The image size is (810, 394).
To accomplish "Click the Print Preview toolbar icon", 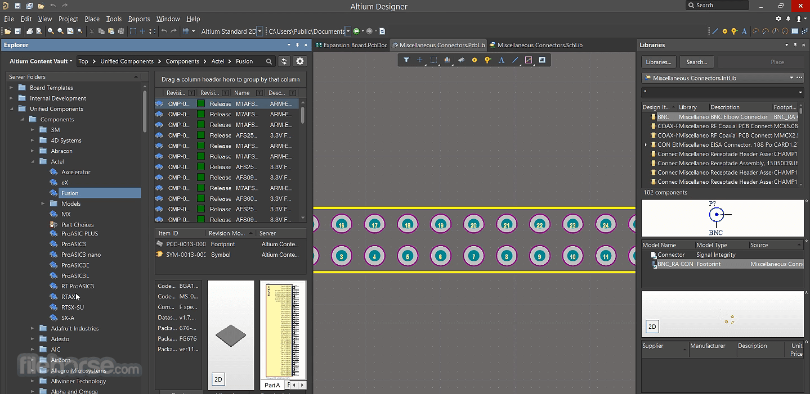I will [39, 31].
